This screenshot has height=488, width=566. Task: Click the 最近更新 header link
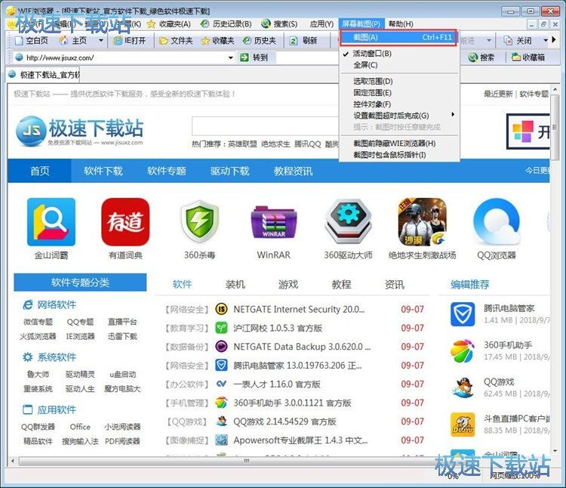click(x=498, y=94)
